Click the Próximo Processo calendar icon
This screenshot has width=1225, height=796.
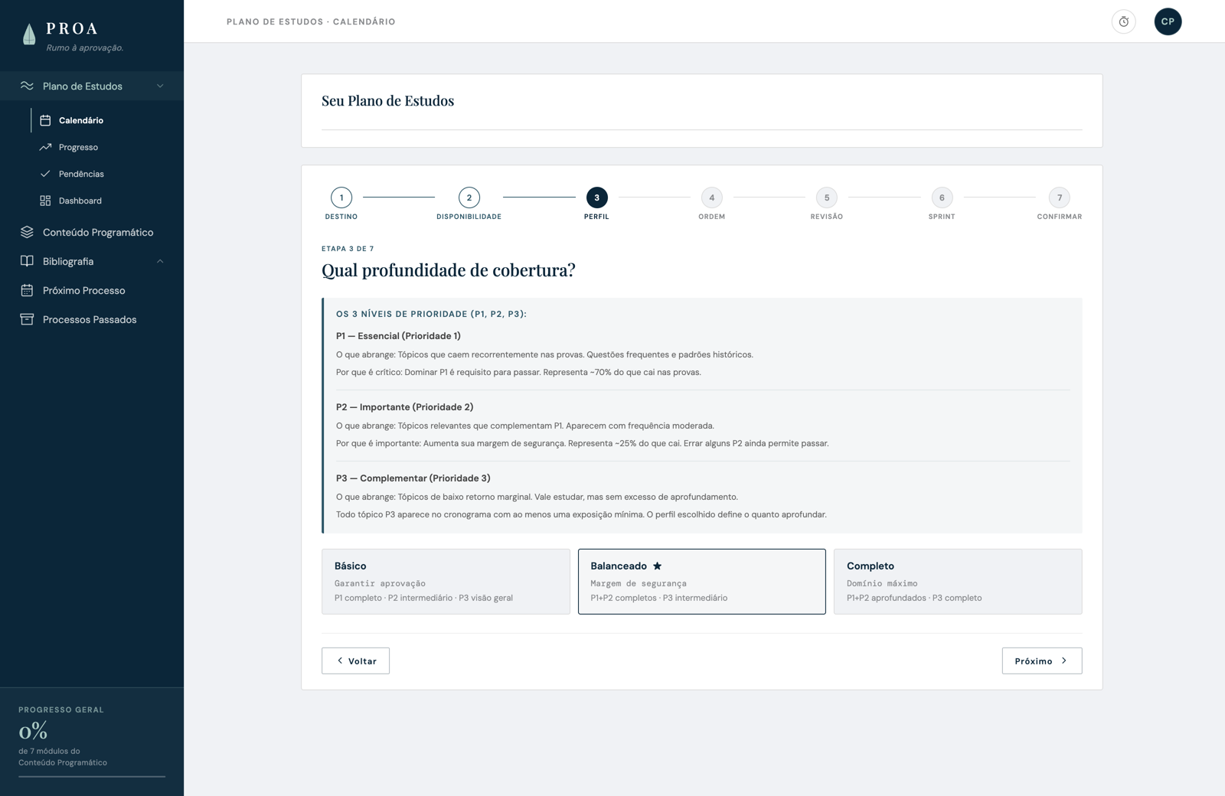pos(27,290)
